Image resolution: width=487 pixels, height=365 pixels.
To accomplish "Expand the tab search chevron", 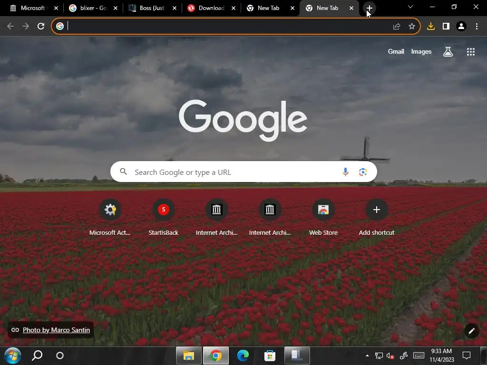I will 410,7.
